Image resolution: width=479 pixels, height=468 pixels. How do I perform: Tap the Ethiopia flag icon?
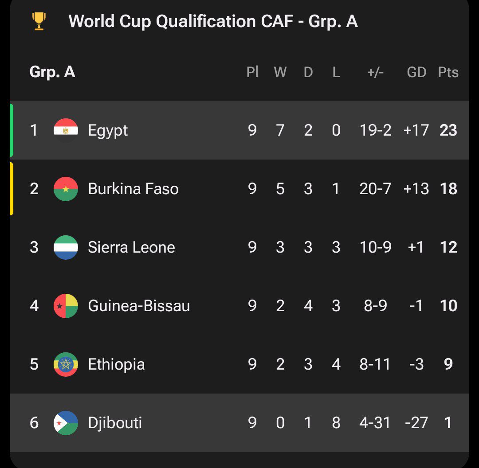pos(66,364)
